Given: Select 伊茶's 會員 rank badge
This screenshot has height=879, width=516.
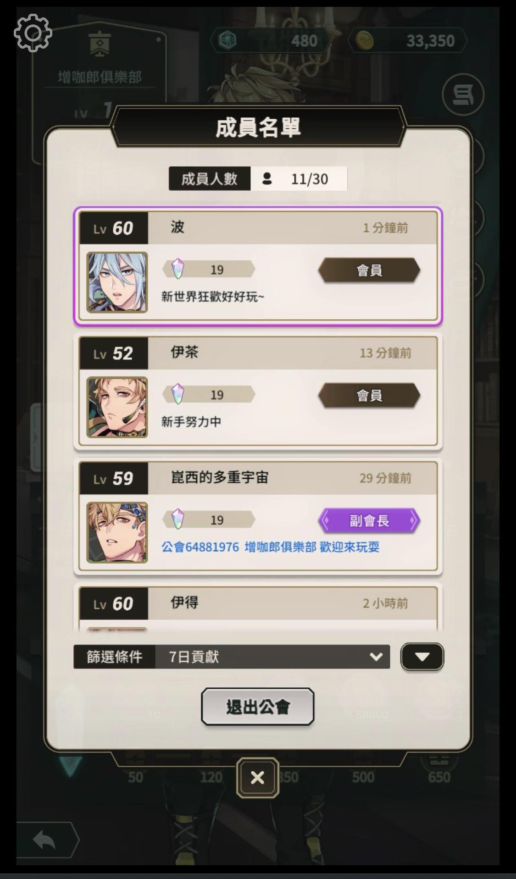Looking at the screenshot, I should [369, 395].
